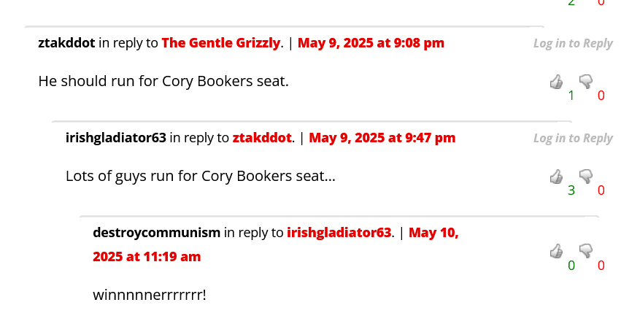Downvote ztakddot's Cory Booker comment

(x=585, y=81)
